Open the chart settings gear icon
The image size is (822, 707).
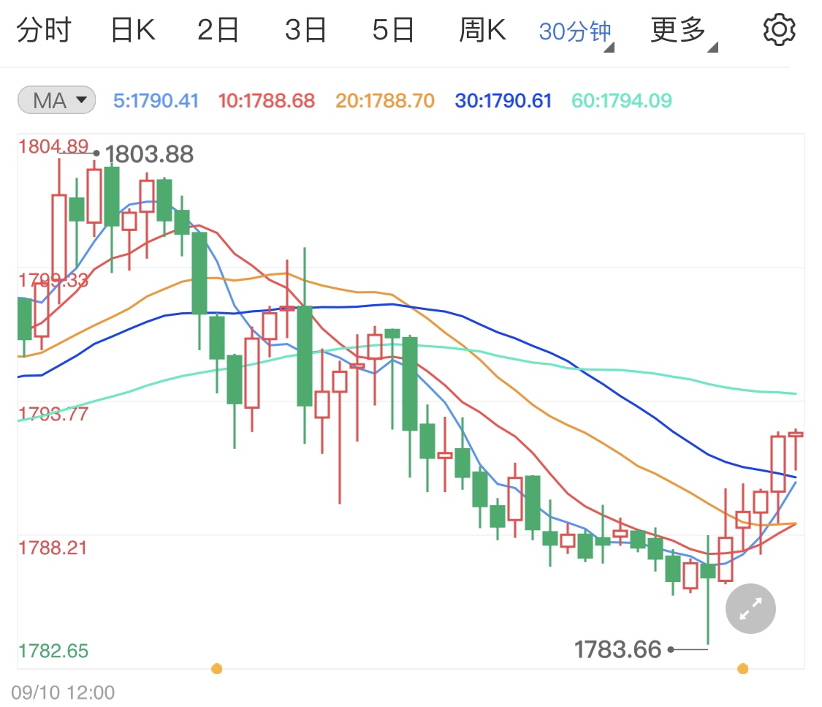(779, 29)
